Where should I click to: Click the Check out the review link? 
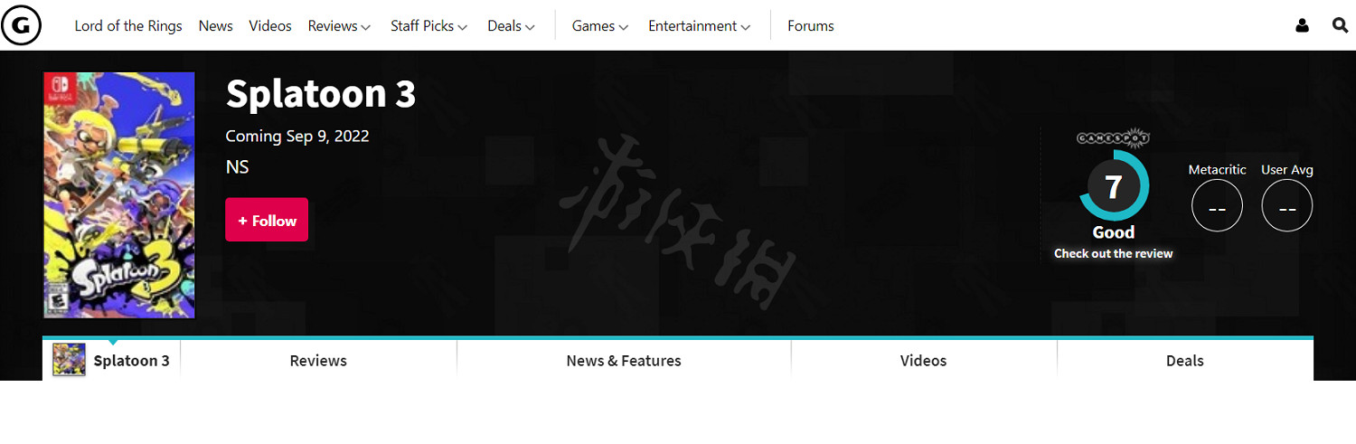(1113, 254)
